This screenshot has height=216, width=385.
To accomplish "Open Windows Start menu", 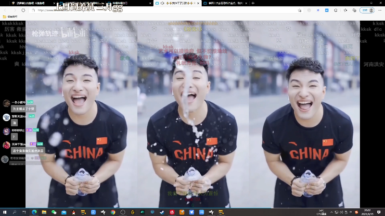I will point(5,212).
